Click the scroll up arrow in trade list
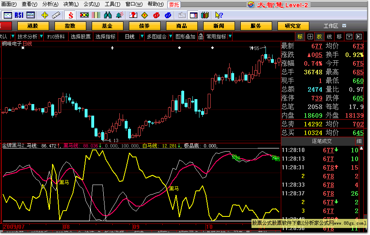Viewport: 370px width, 235px height. (x=361, y=148)
